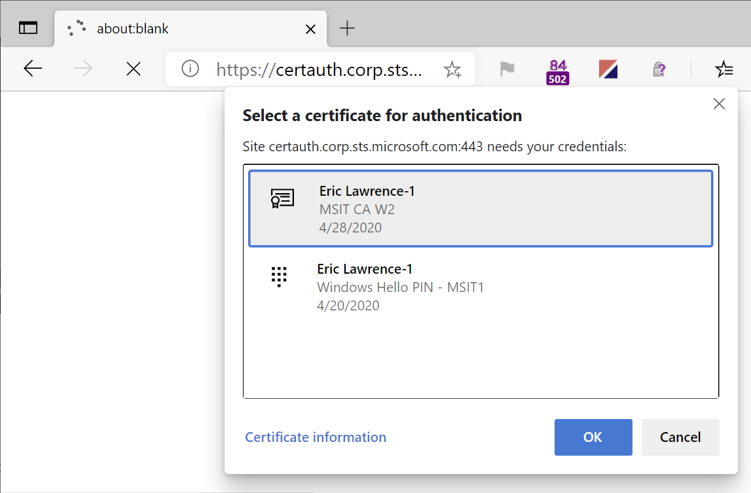Open the Certificate information link
751x493 pixels.
[x=315, y=437]
